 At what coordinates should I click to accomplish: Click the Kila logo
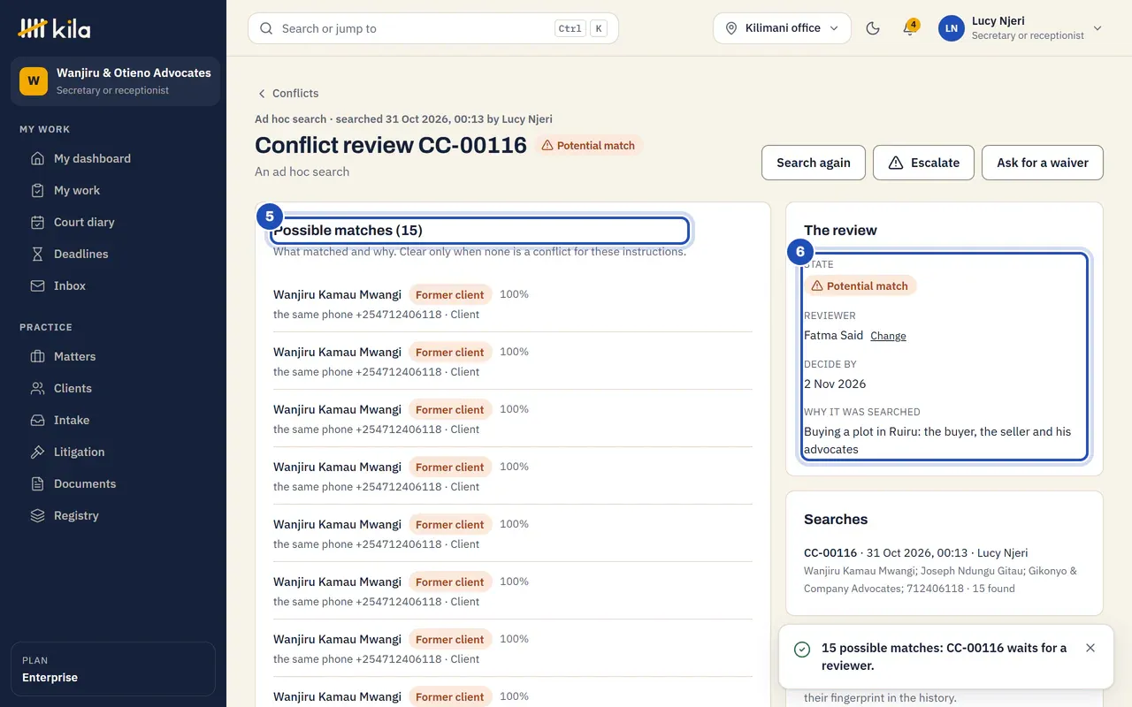point(54,28)
